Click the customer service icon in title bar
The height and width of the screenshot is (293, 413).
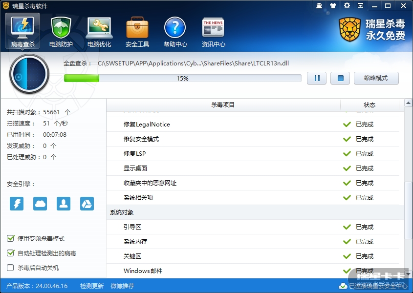(319, 5)
